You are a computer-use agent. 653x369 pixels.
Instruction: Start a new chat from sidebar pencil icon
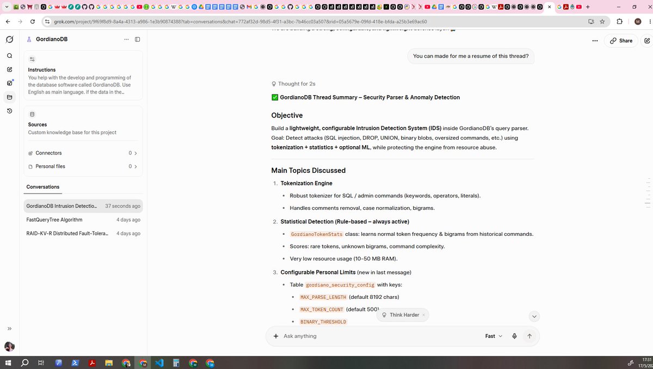[x=9, y=70]
